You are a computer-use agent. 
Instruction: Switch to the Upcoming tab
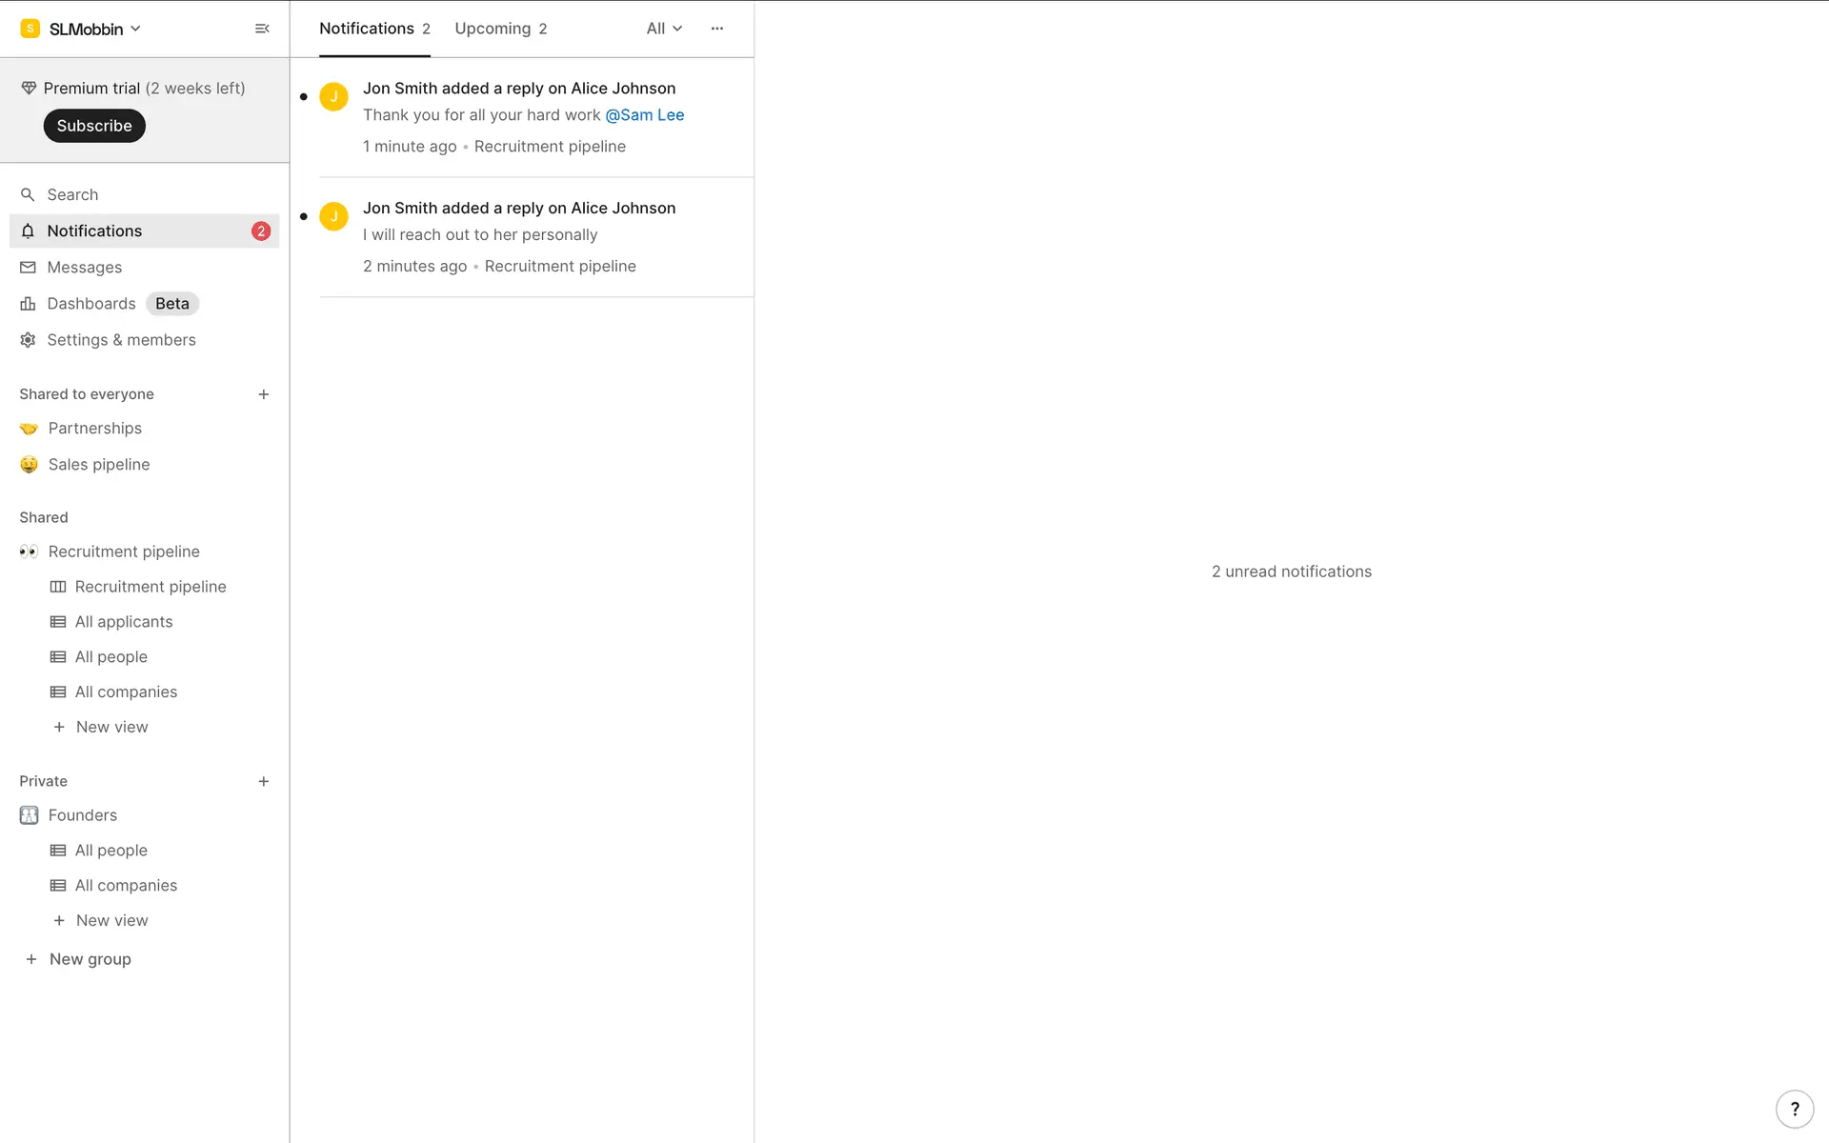coord(500,29)
